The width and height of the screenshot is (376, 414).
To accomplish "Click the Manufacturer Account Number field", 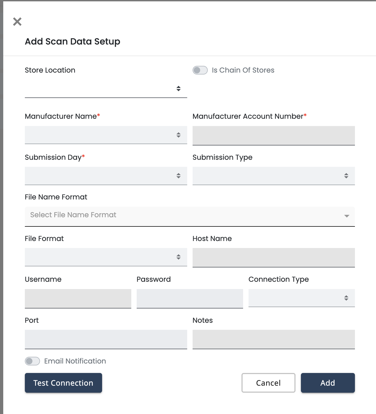I will pyautogui.click(x=273, y=135).
